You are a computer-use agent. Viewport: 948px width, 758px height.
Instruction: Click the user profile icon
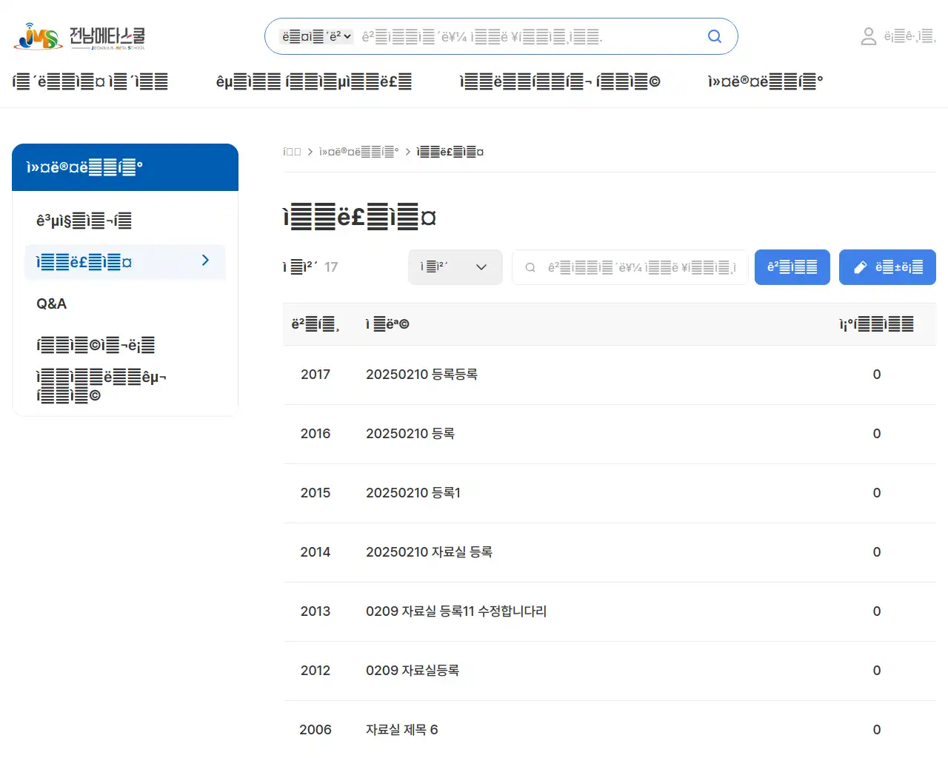869,36
